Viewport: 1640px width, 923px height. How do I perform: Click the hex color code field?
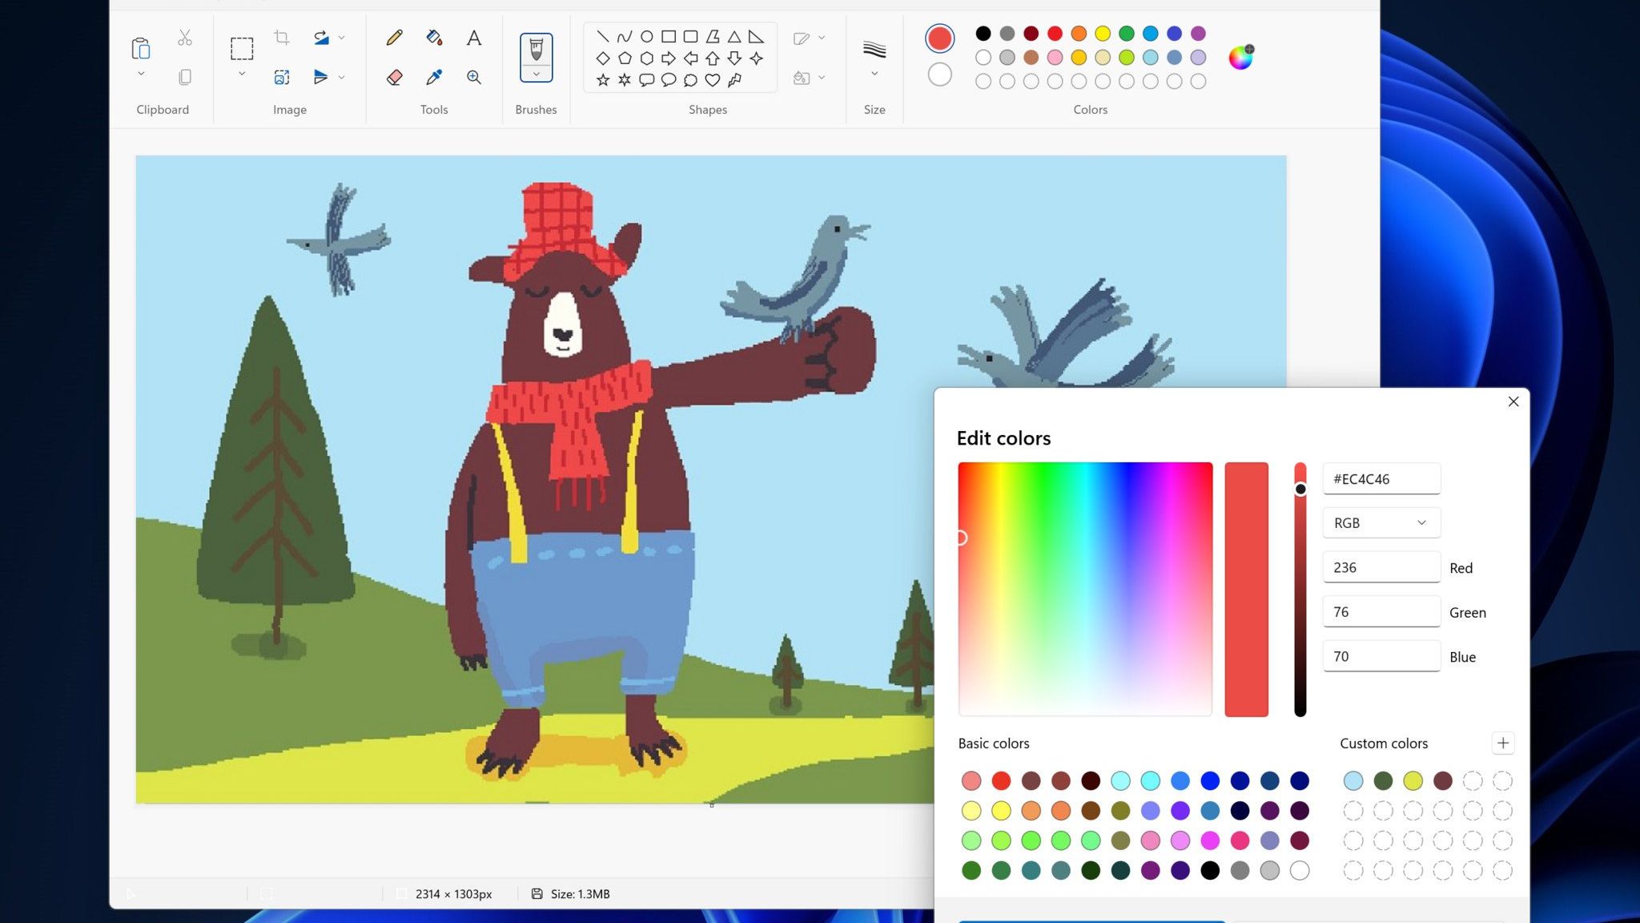(1381, 479)
